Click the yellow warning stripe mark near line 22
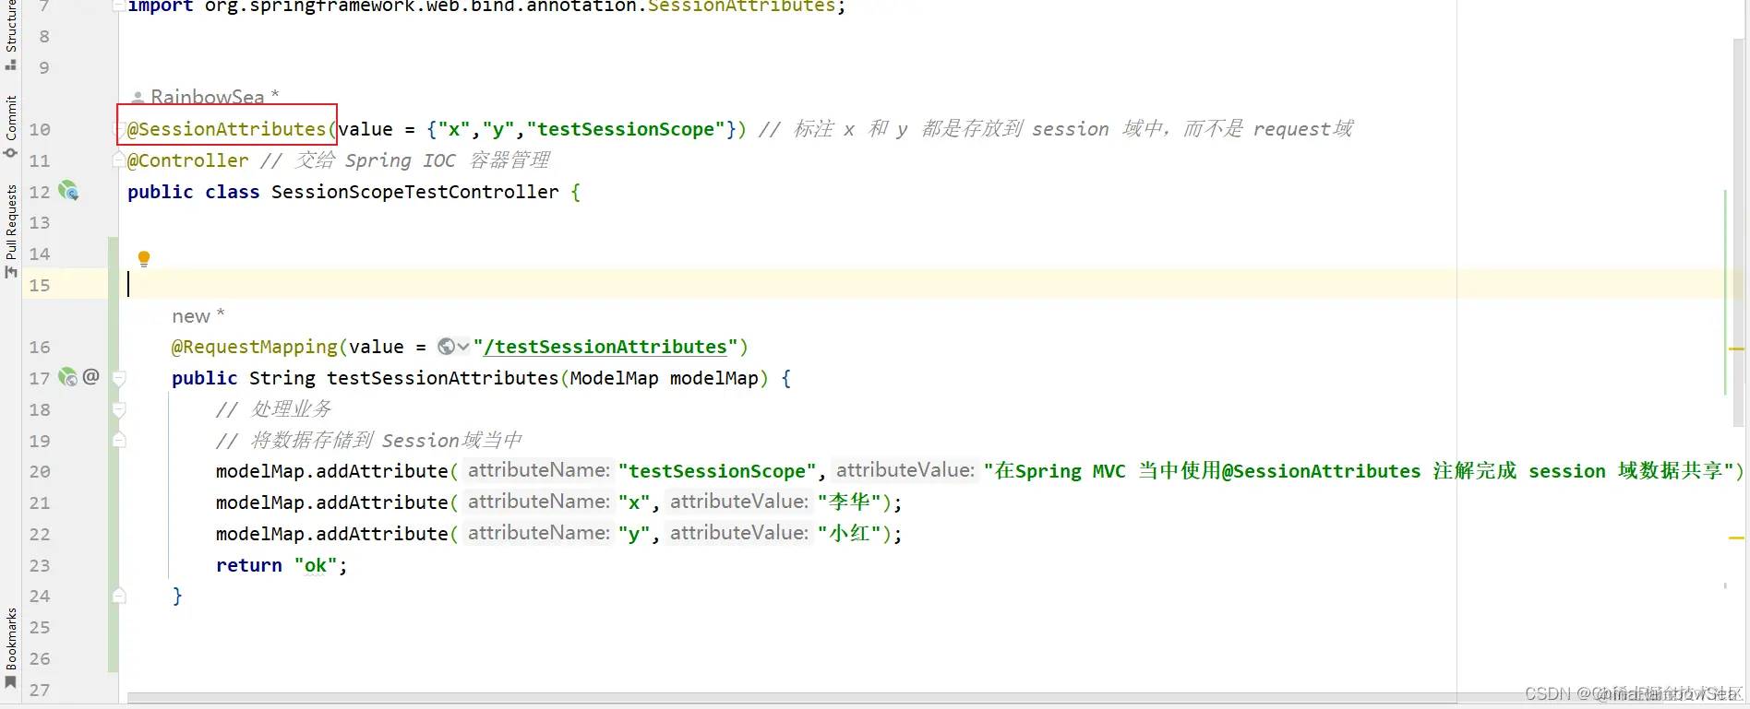Screen dimensions: 1750x709 [x=1736, y=538]
